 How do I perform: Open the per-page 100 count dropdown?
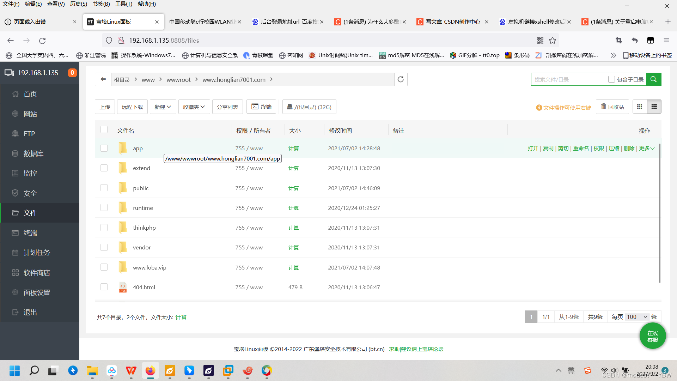tap(637, 317)
